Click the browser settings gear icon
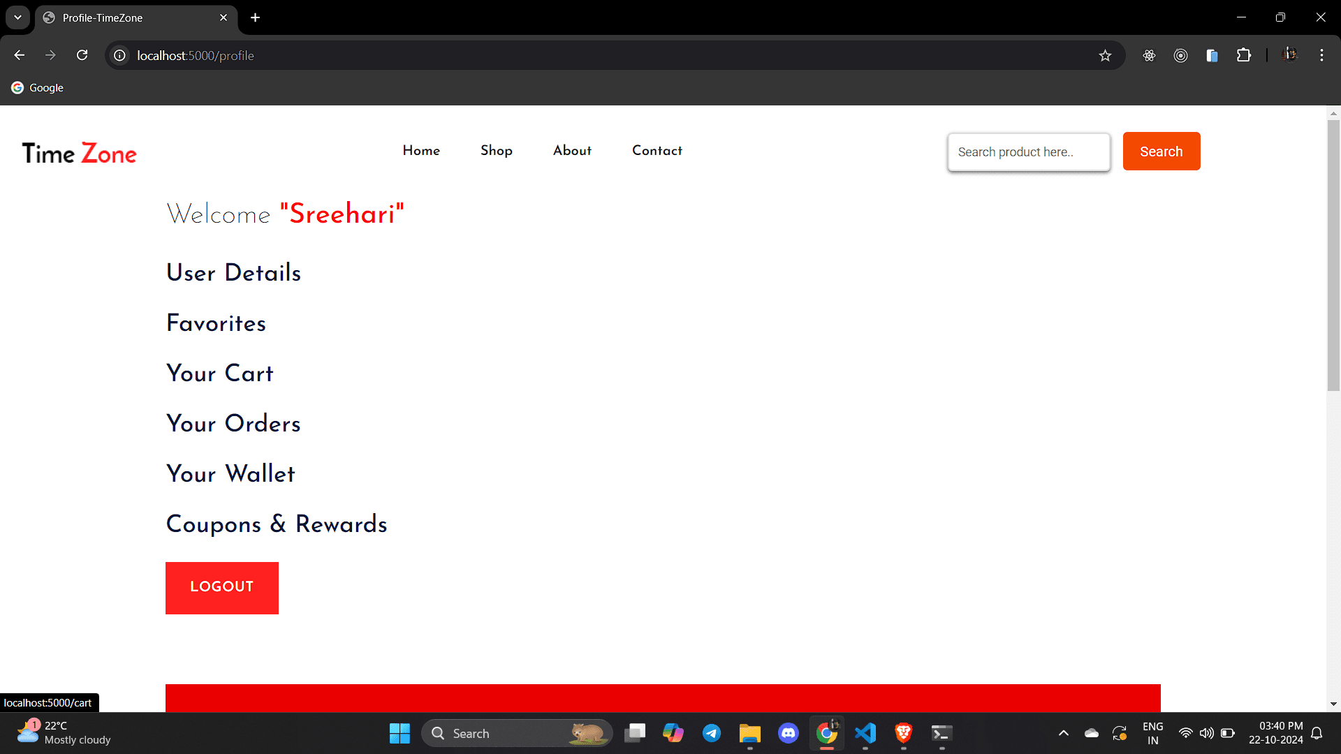The width and height of the screenshot is (1341, 754). coord(1148,55)
